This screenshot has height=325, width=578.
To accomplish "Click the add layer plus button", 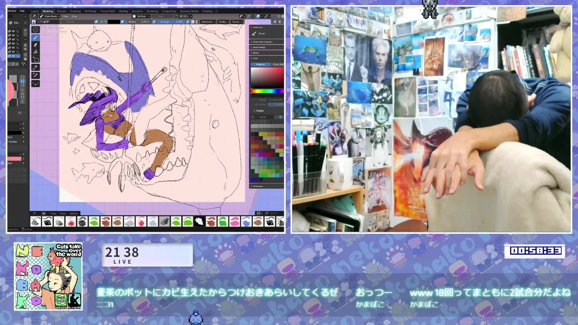I will coord(25,30).
